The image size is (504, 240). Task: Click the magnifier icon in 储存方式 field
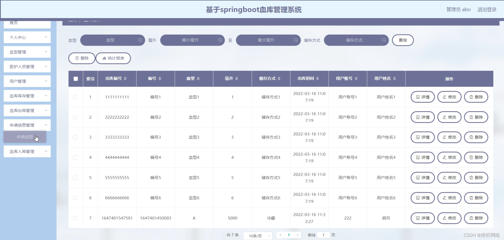[384, 40]
